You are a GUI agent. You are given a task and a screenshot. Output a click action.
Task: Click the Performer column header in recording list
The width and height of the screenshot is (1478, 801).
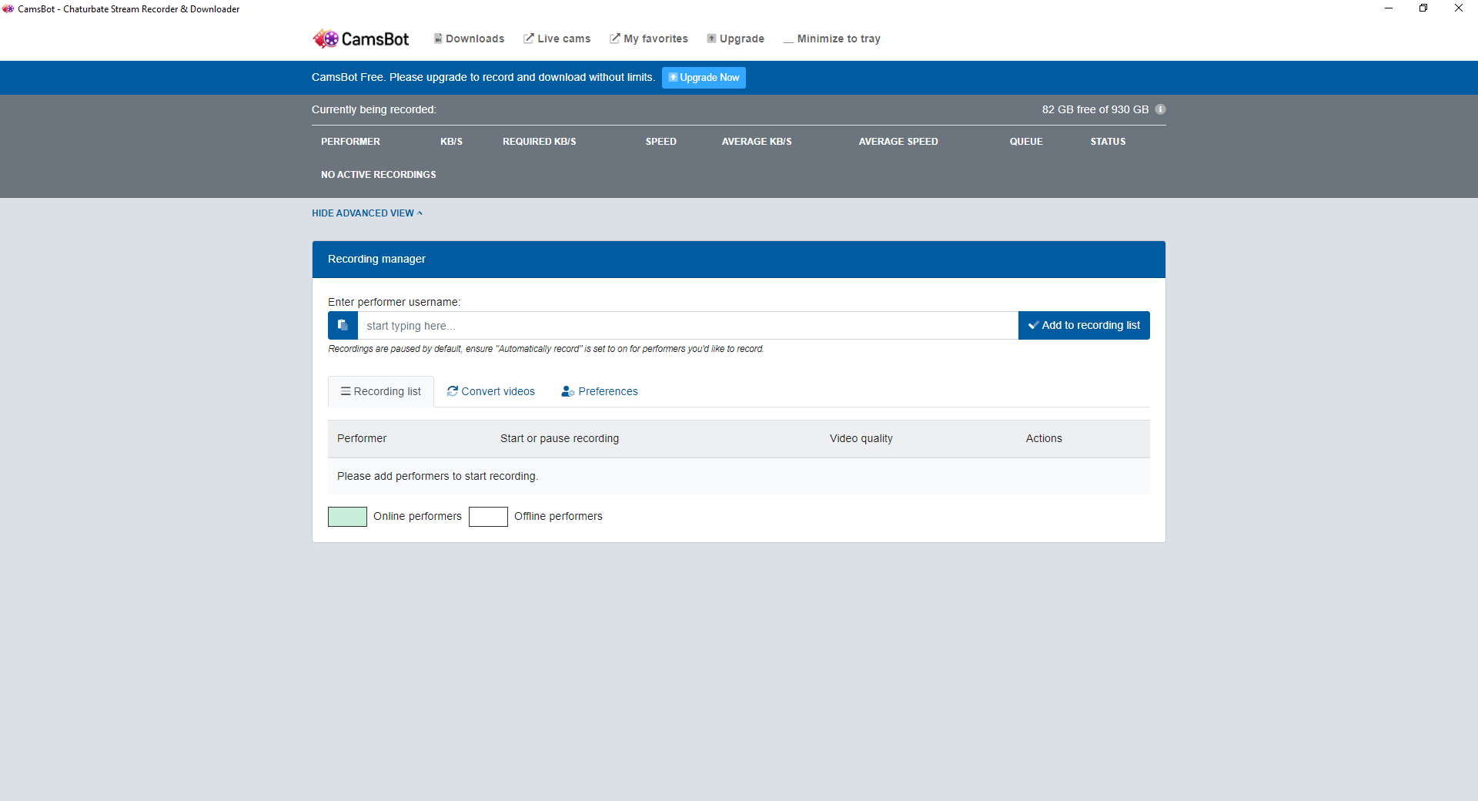(362, 438)
